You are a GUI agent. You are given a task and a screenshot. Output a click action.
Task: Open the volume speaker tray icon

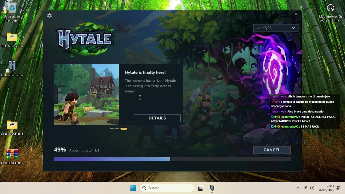click(x=312, y=188)
